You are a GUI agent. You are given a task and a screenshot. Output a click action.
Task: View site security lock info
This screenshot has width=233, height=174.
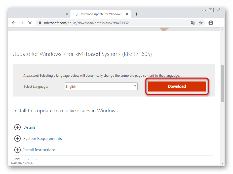point(40,23)
